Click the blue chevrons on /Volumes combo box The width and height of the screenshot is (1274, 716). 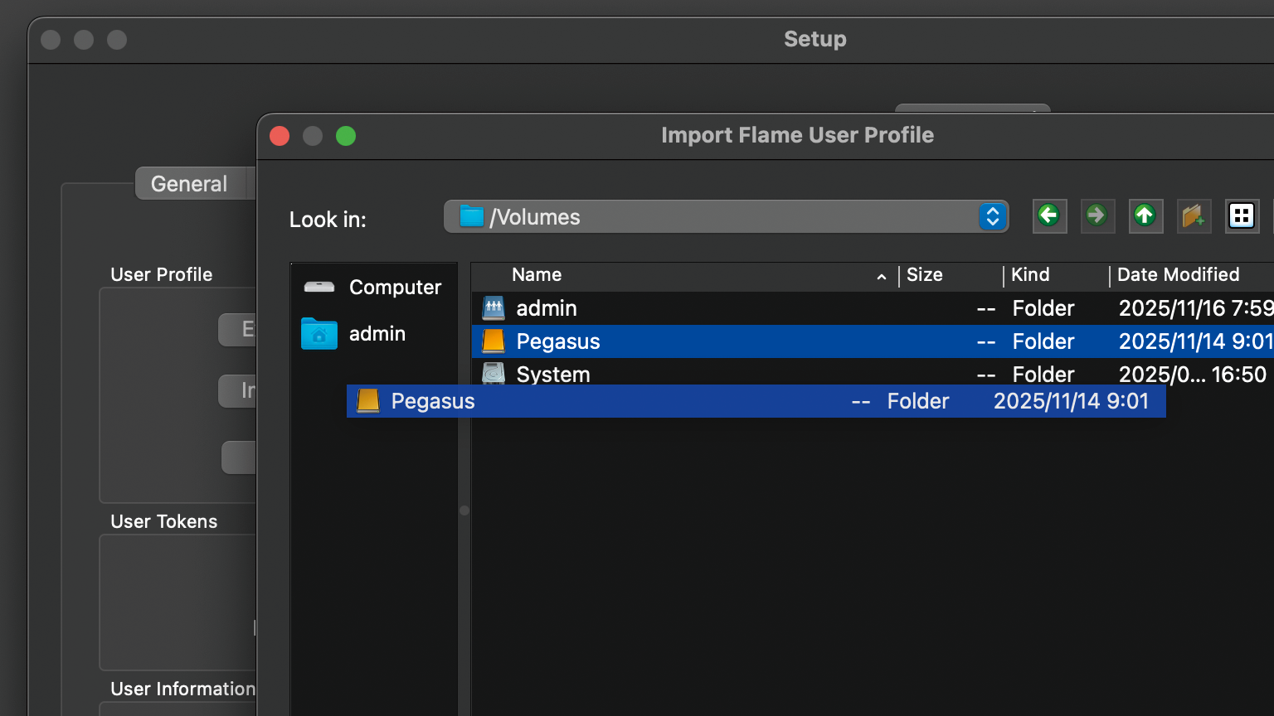(992, 217)
